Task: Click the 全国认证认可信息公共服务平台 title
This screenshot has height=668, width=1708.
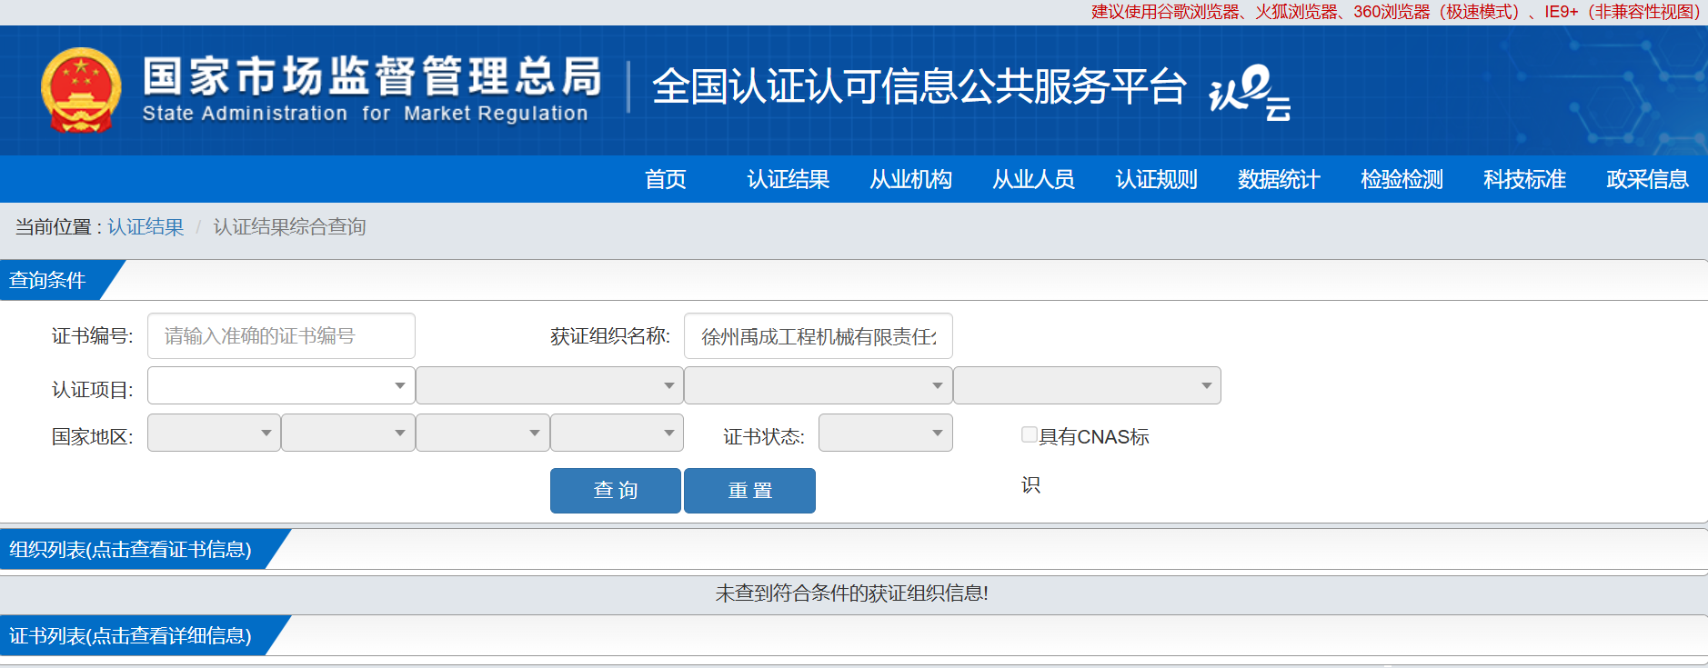Action: click(x=919, y=87)
